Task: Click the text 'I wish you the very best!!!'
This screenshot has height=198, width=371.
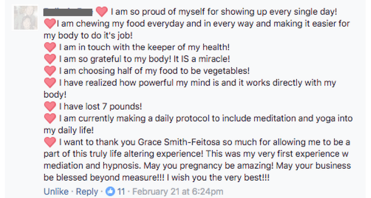Action: tap(218, 178)
